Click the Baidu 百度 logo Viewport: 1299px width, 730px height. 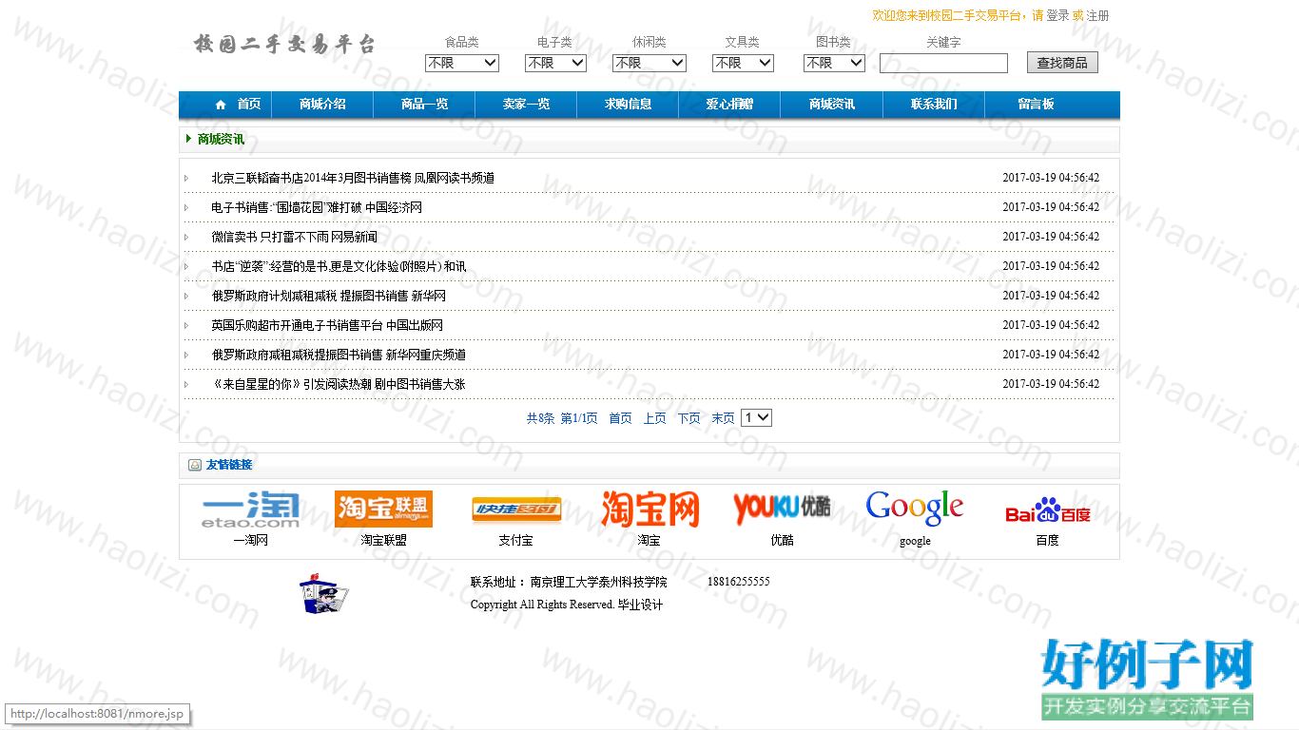tap(1048, 511)
